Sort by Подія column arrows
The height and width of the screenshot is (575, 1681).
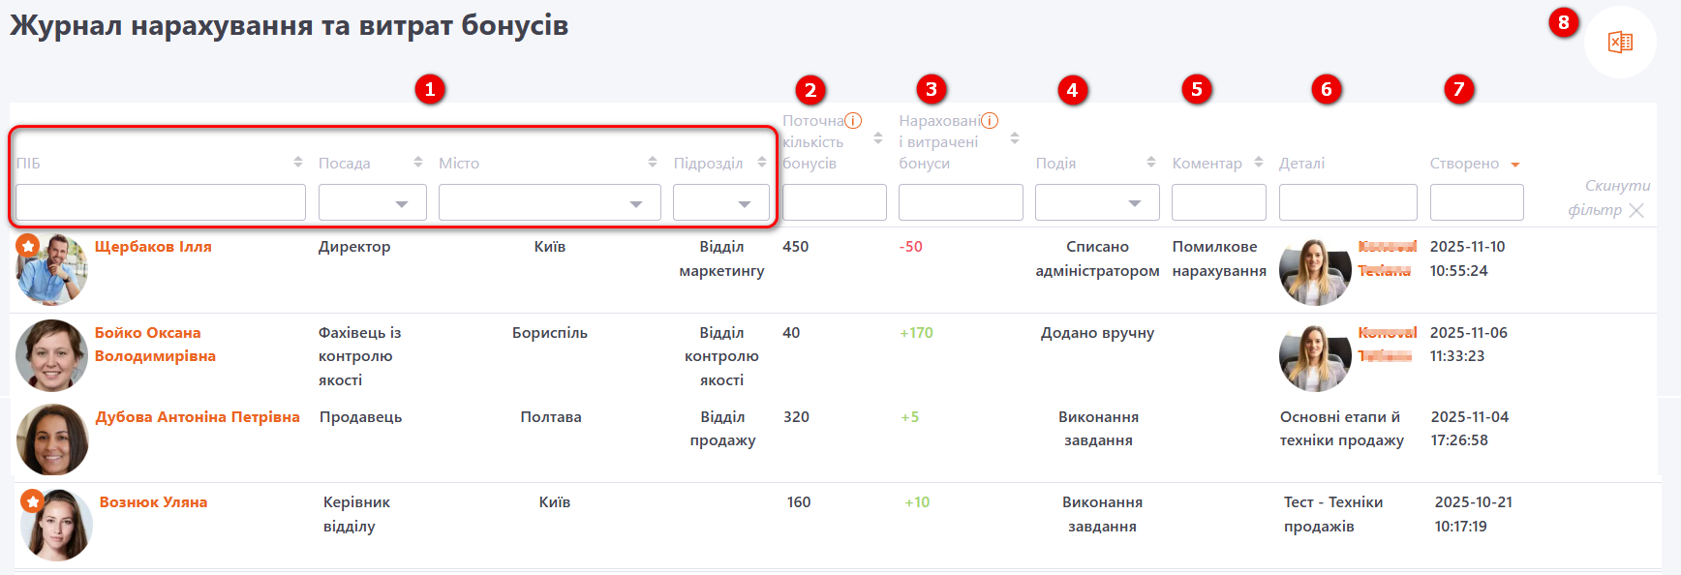point(1151,163)
